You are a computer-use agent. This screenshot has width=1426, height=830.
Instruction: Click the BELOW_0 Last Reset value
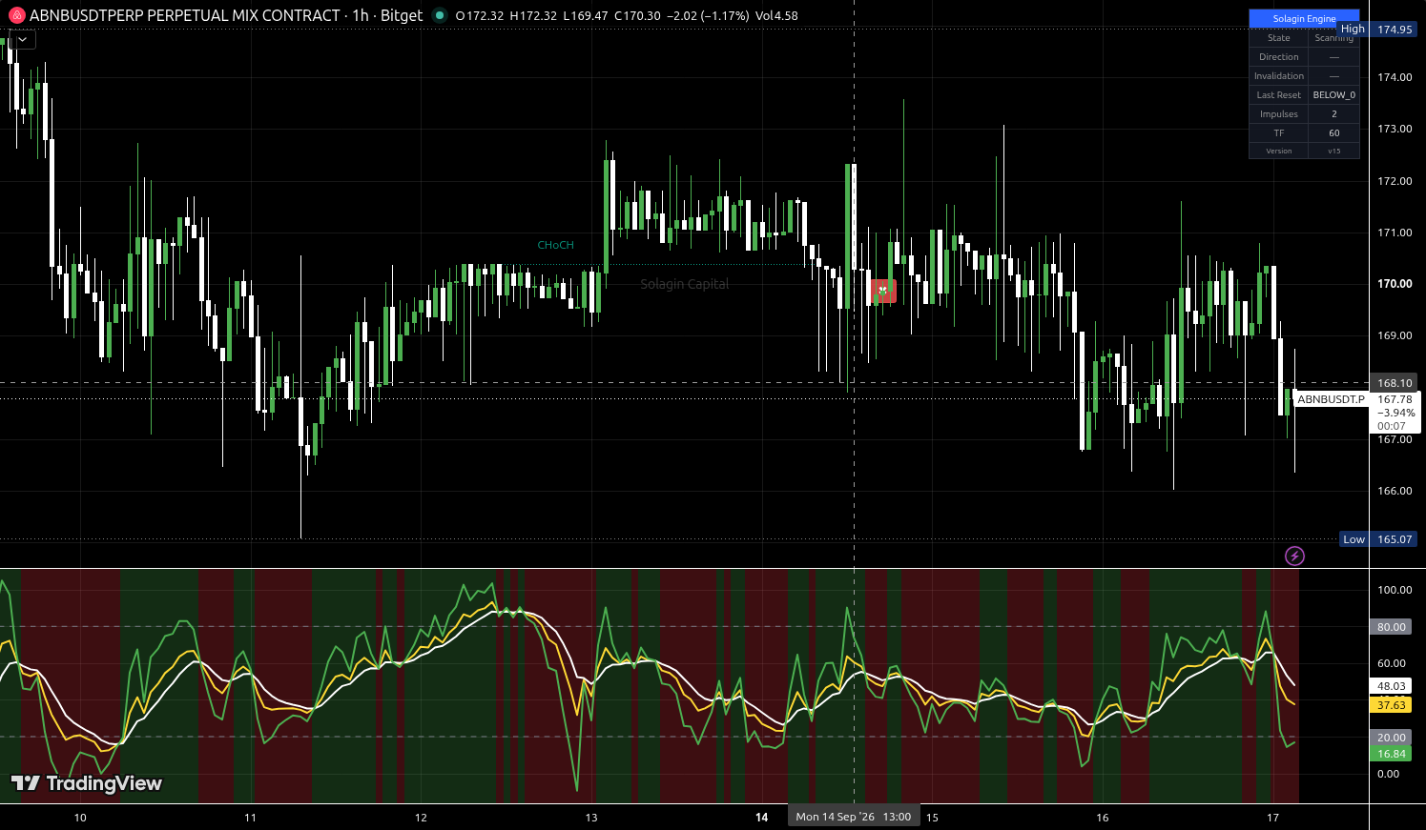(1333, 95)
